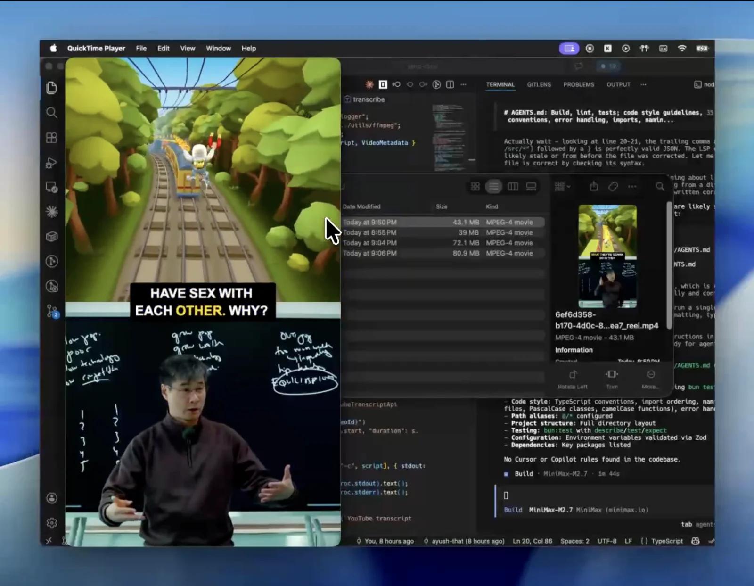The width and height of the screenshot is (754, 586).
Task: Click the ayush-that blame status bar entry
Action: (x=464, y=541)
